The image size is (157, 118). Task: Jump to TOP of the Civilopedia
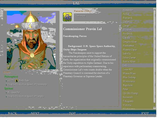click(x=72, y=113)
